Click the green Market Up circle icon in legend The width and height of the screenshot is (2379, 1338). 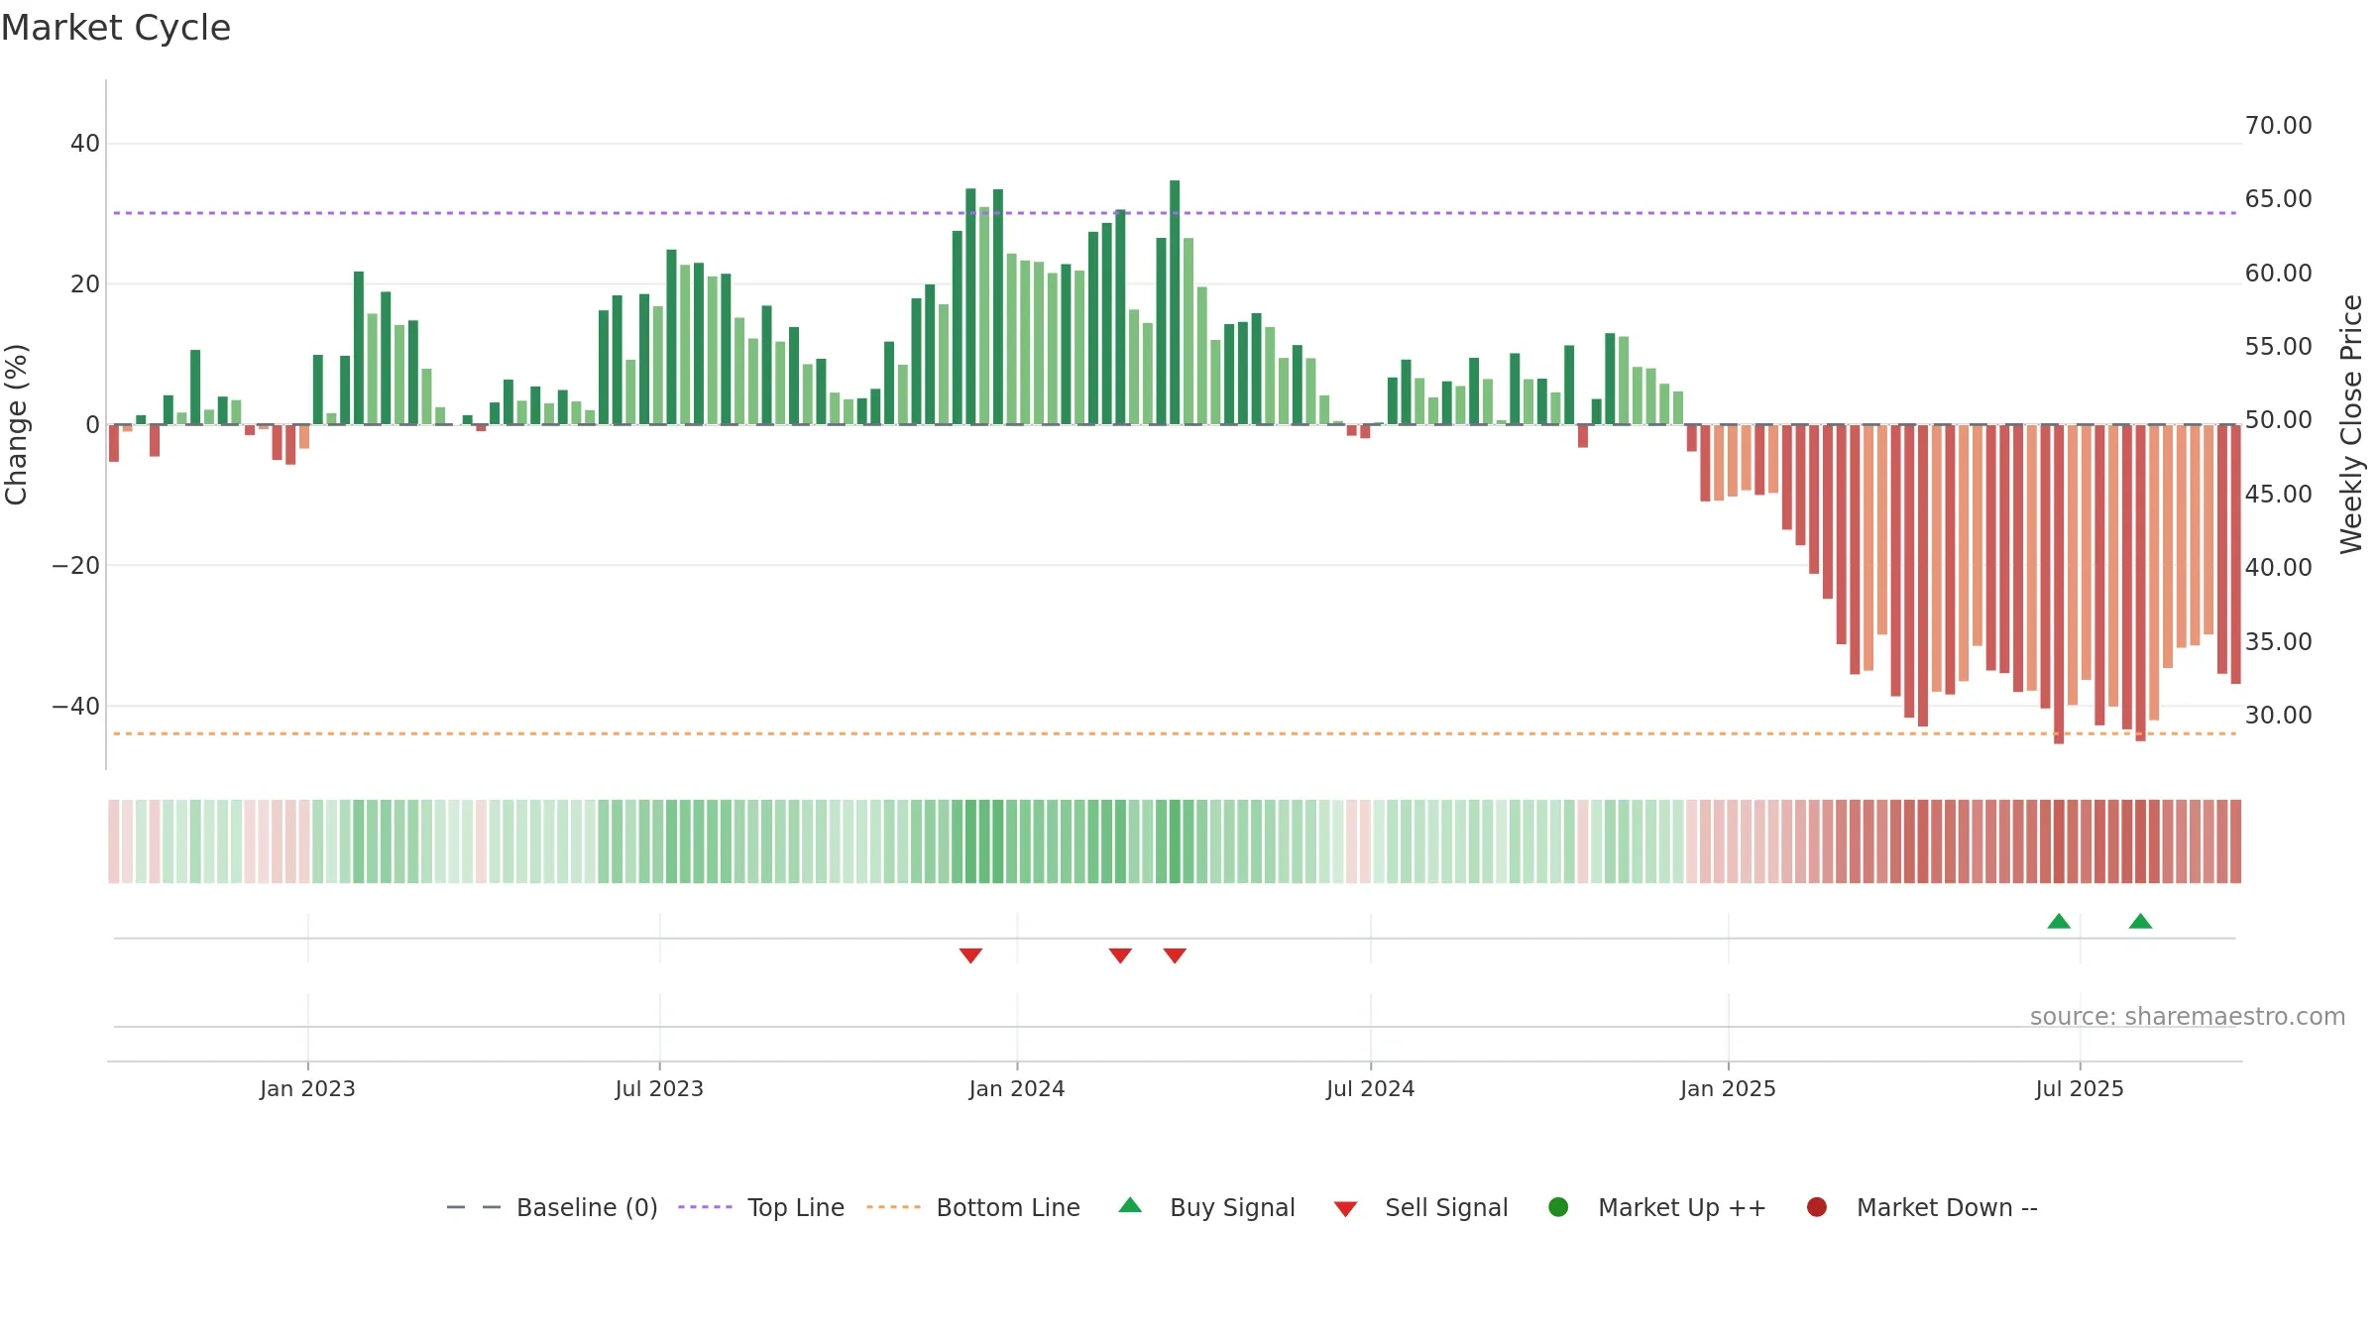click(1558, 1207)
